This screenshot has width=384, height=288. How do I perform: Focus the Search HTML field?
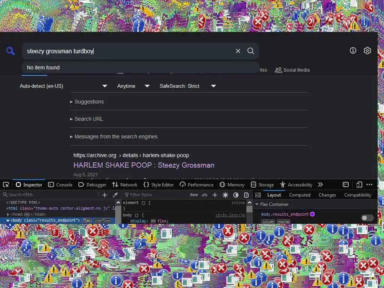50,195
